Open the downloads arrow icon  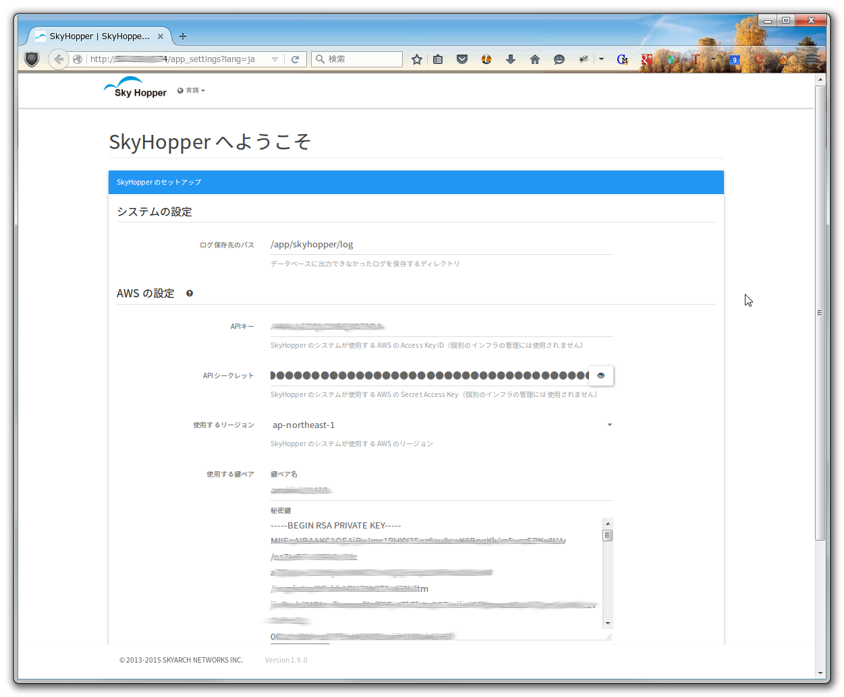click(x=511, y=59)
